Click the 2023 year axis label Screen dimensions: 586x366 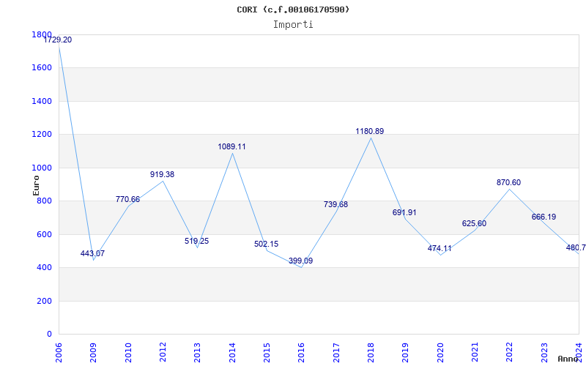(544, 353)
